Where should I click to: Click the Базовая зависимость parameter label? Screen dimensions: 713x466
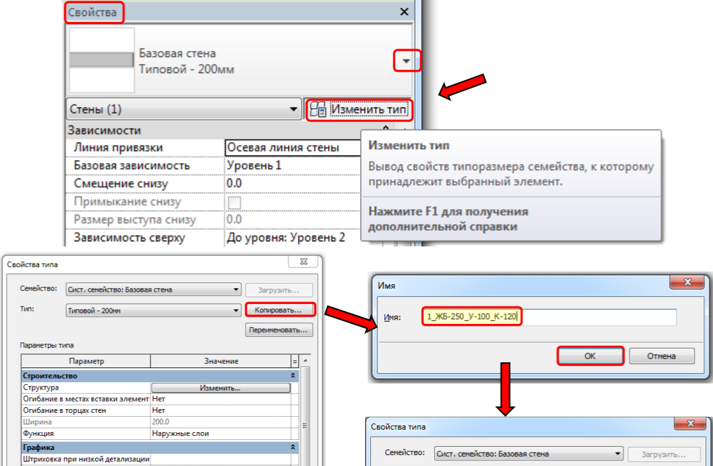point(131,165)
